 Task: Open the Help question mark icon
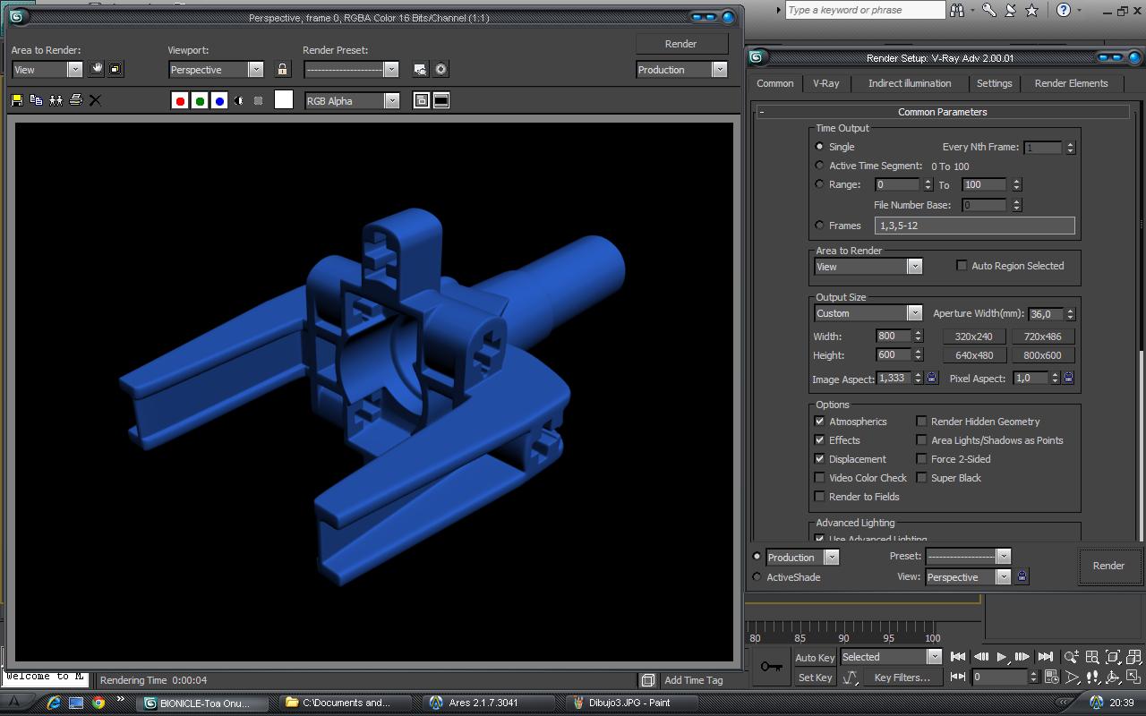coord(1064,10)
